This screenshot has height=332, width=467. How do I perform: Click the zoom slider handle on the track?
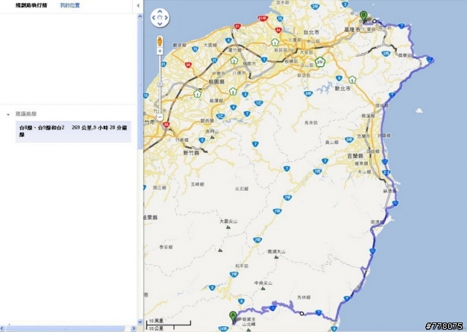(x=160, y=84)
